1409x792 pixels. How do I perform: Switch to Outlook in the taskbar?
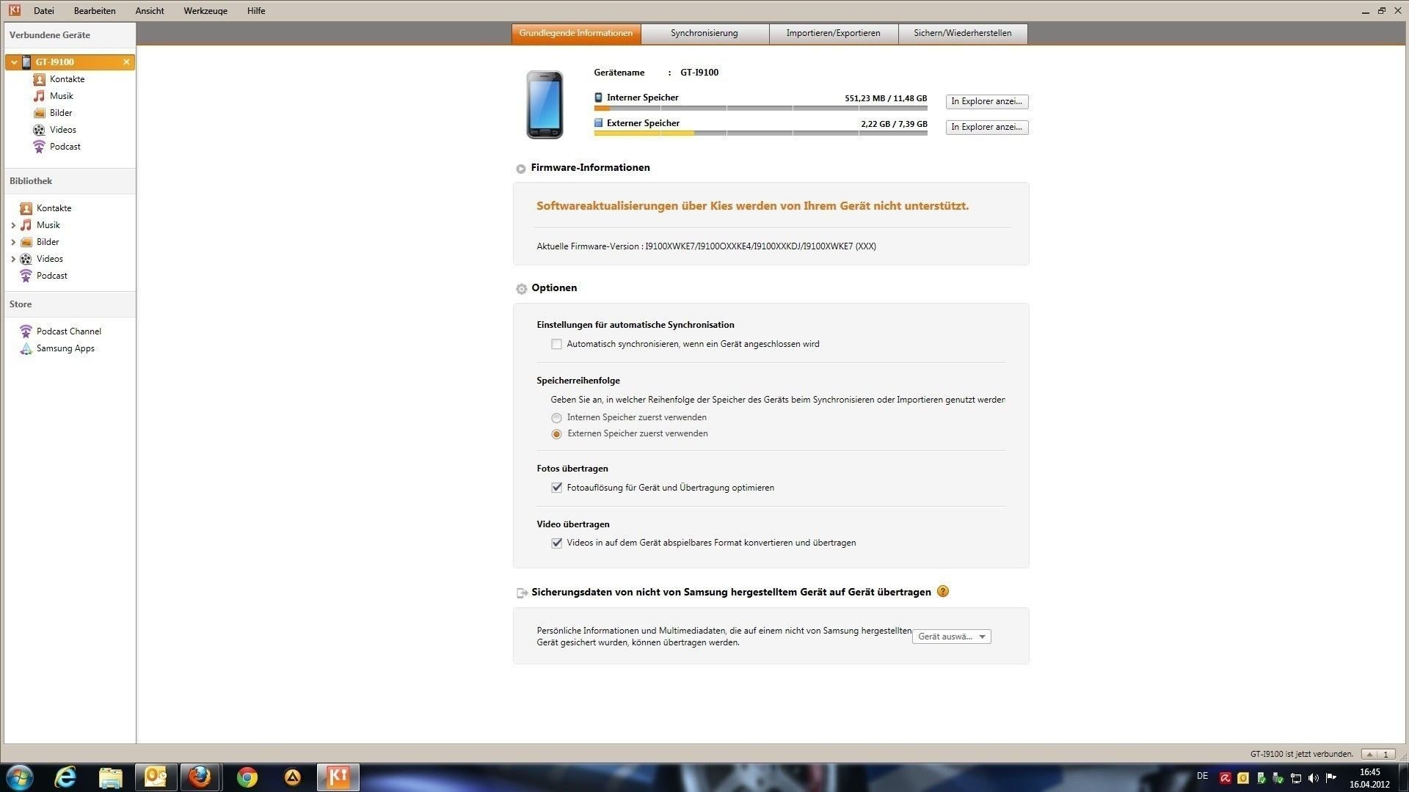(x=156, y=777)
